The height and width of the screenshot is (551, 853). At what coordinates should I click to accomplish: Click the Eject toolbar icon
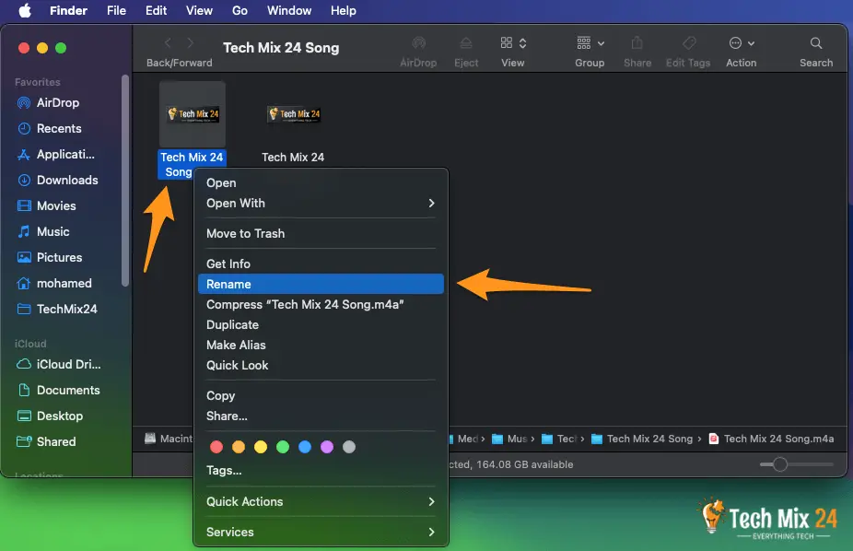[x=466, y=43]
